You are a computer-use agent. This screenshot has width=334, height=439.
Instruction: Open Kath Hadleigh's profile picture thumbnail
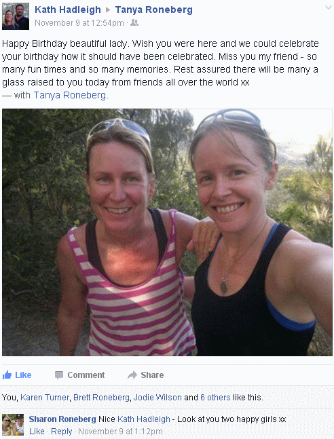tap(16, 16)
